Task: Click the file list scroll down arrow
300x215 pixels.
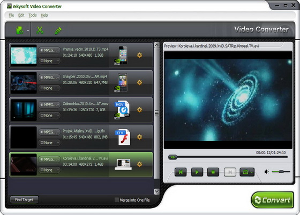Action: point(156,191)
